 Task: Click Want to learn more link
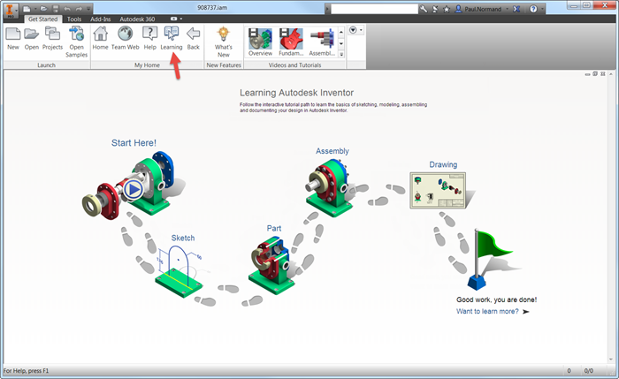point(487,311)
